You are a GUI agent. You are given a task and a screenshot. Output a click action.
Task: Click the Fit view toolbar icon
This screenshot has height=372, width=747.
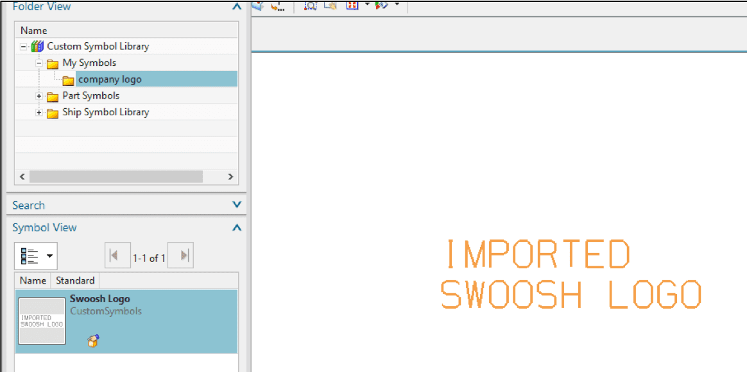[331, 6]
